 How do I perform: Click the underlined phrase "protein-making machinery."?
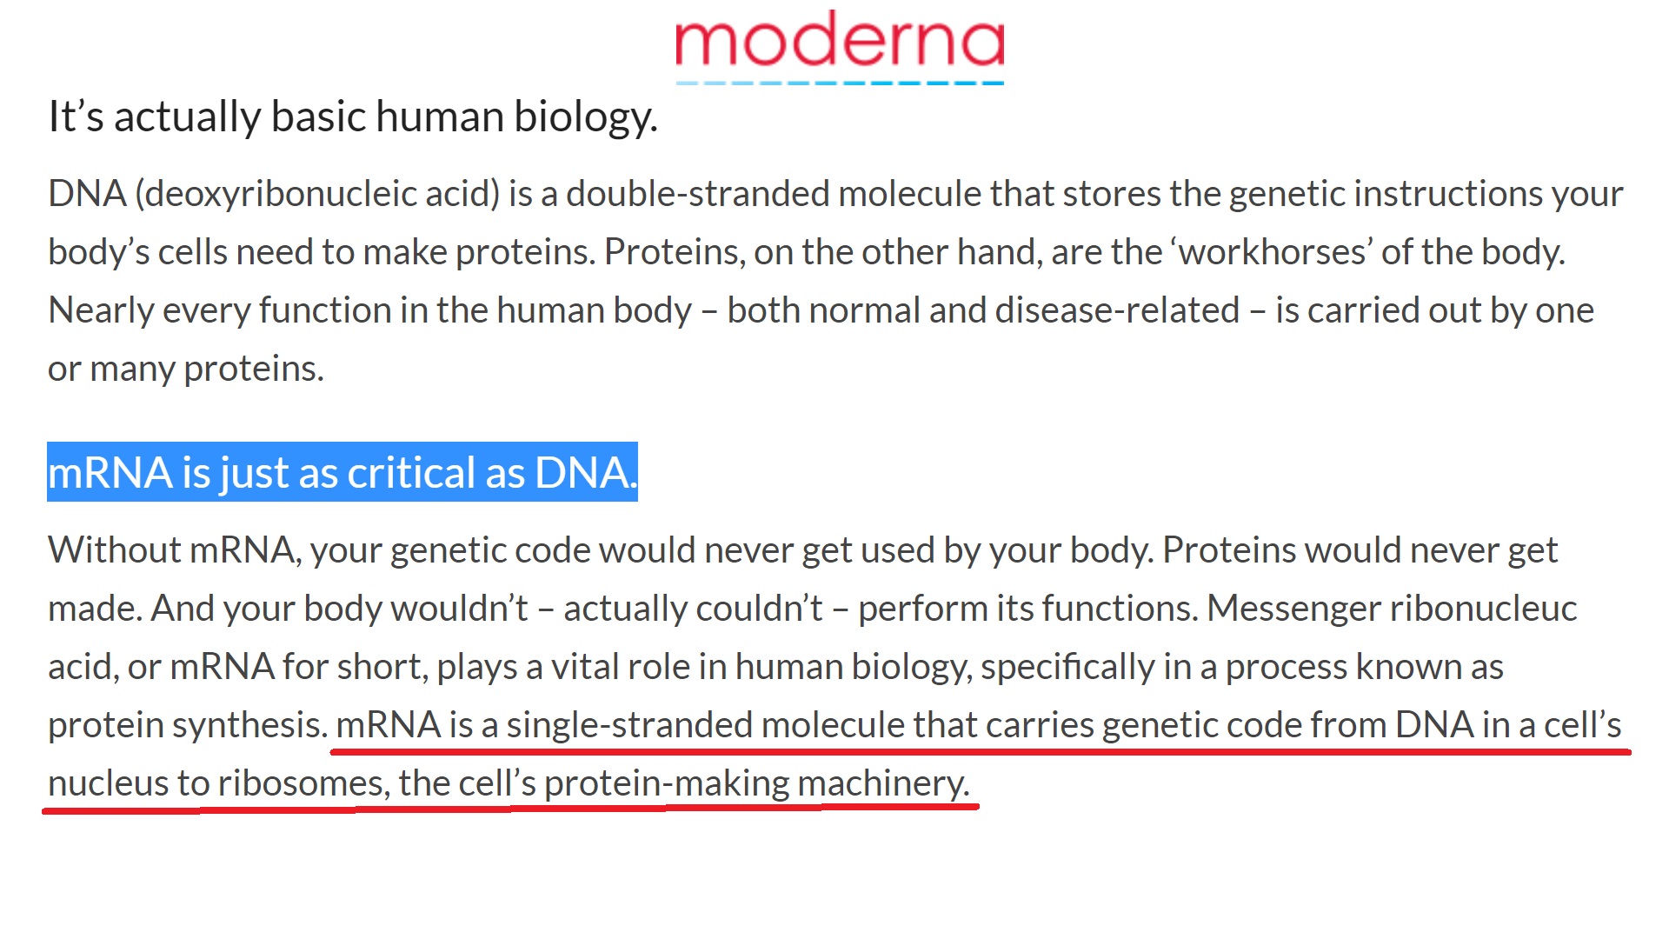[756, 783]
